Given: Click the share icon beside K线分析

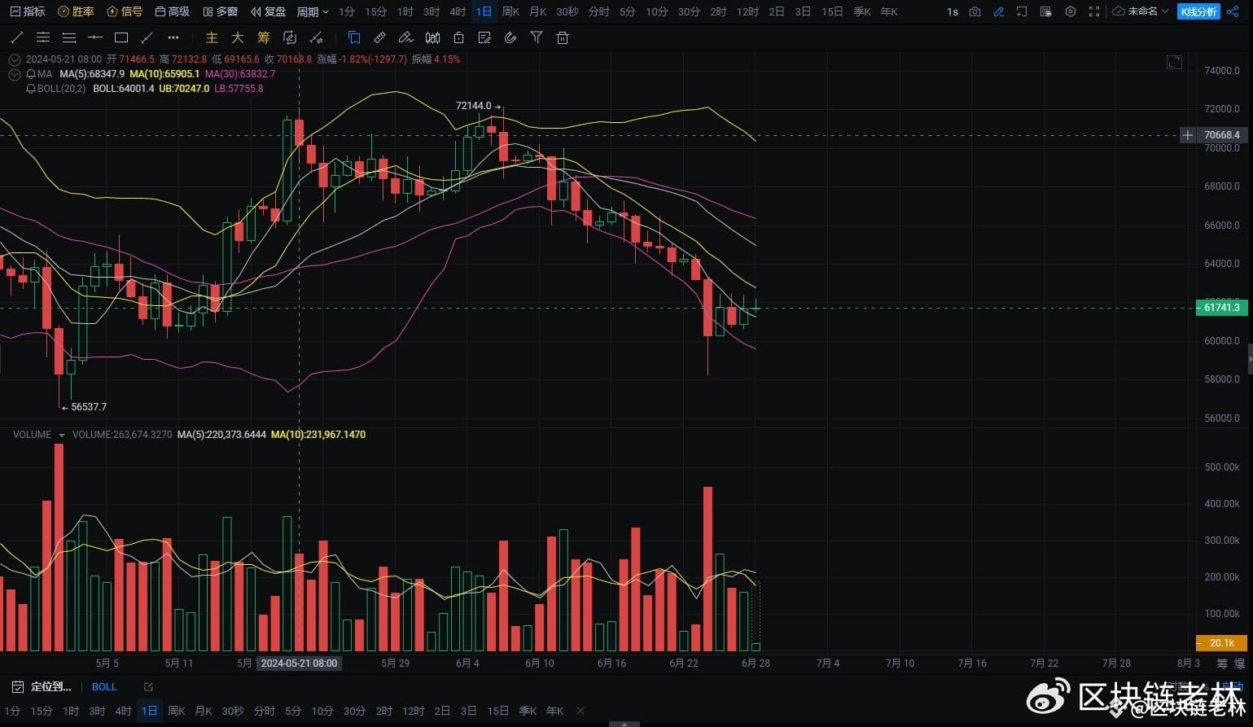Looking at the screenshot, I should (1233, 11).
